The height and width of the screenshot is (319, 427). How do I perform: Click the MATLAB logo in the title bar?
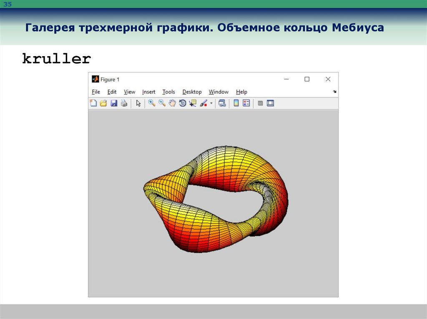coord(95,79)
